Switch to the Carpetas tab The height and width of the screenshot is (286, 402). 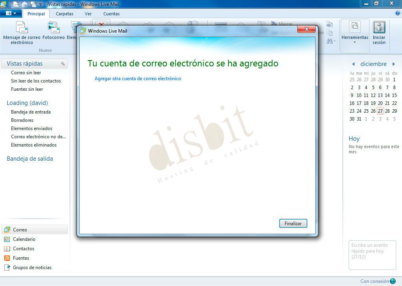[x=64, y=13]
